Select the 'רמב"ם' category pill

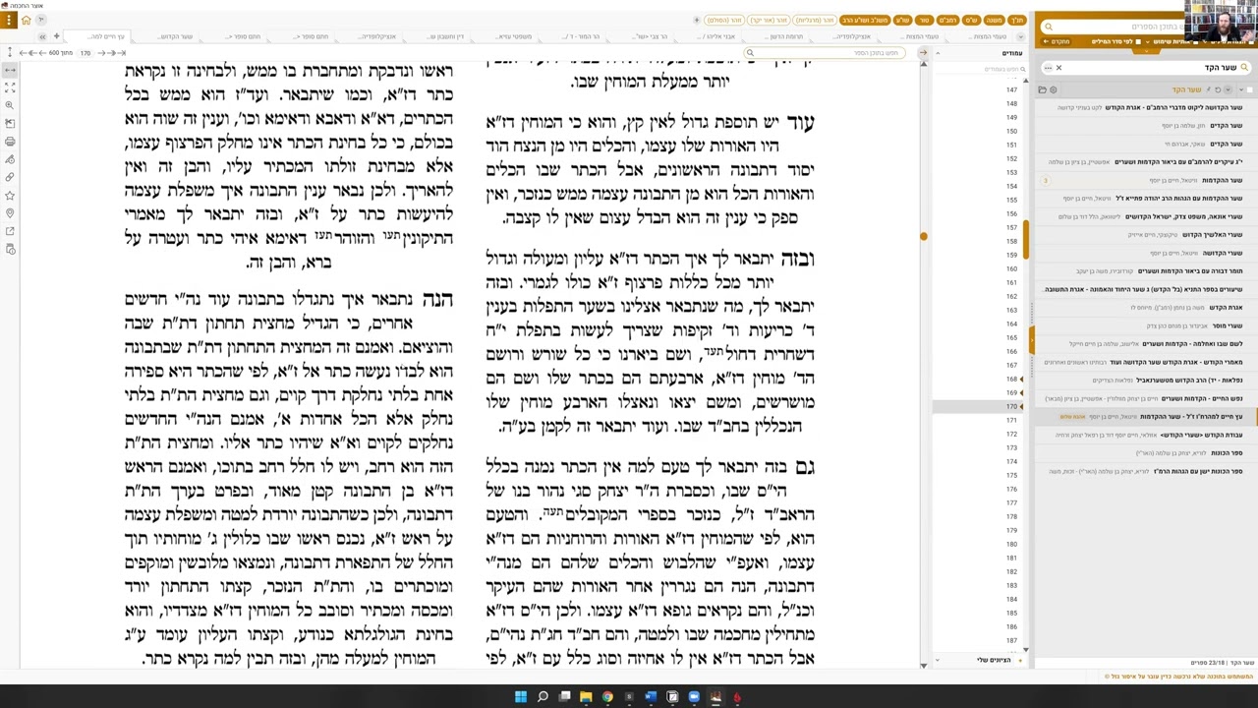point(947,20)
